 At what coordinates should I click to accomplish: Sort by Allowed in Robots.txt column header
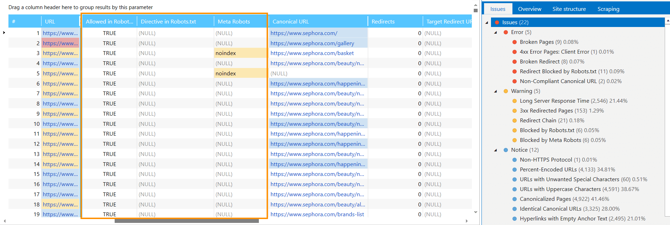[109, 21]
